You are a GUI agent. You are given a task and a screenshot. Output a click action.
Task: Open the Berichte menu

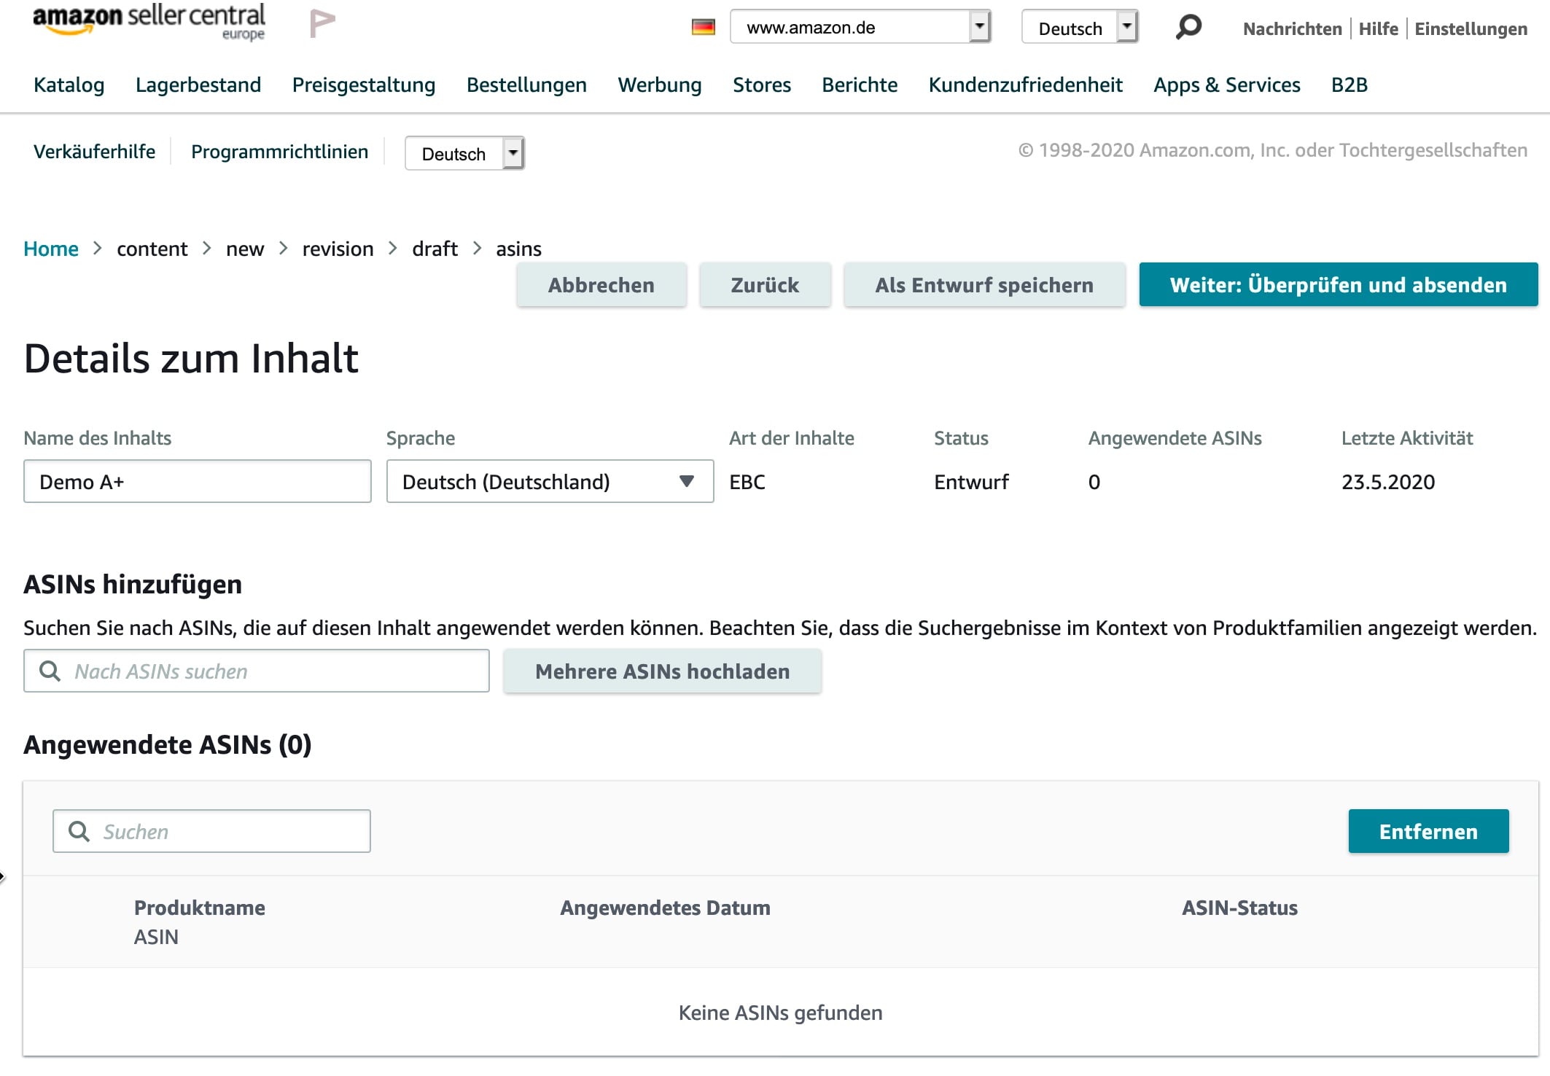point(860,85)
